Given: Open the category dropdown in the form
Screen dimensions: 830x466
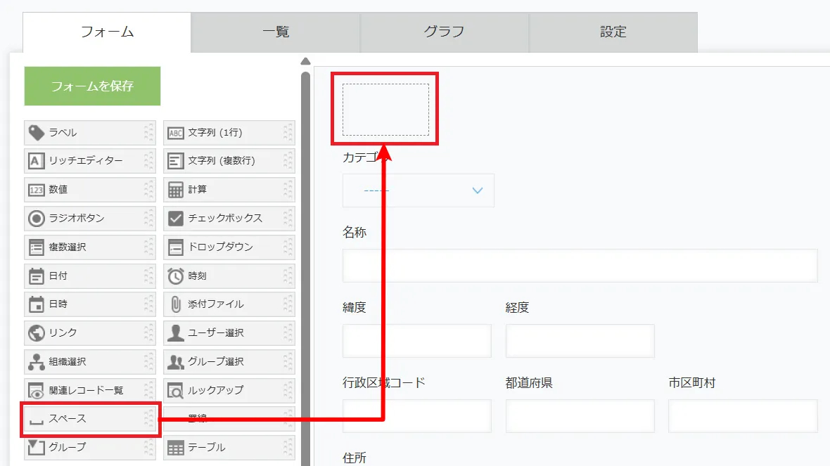Looking at the screenshot, I should pyautogui.click(x=419, y=190).
